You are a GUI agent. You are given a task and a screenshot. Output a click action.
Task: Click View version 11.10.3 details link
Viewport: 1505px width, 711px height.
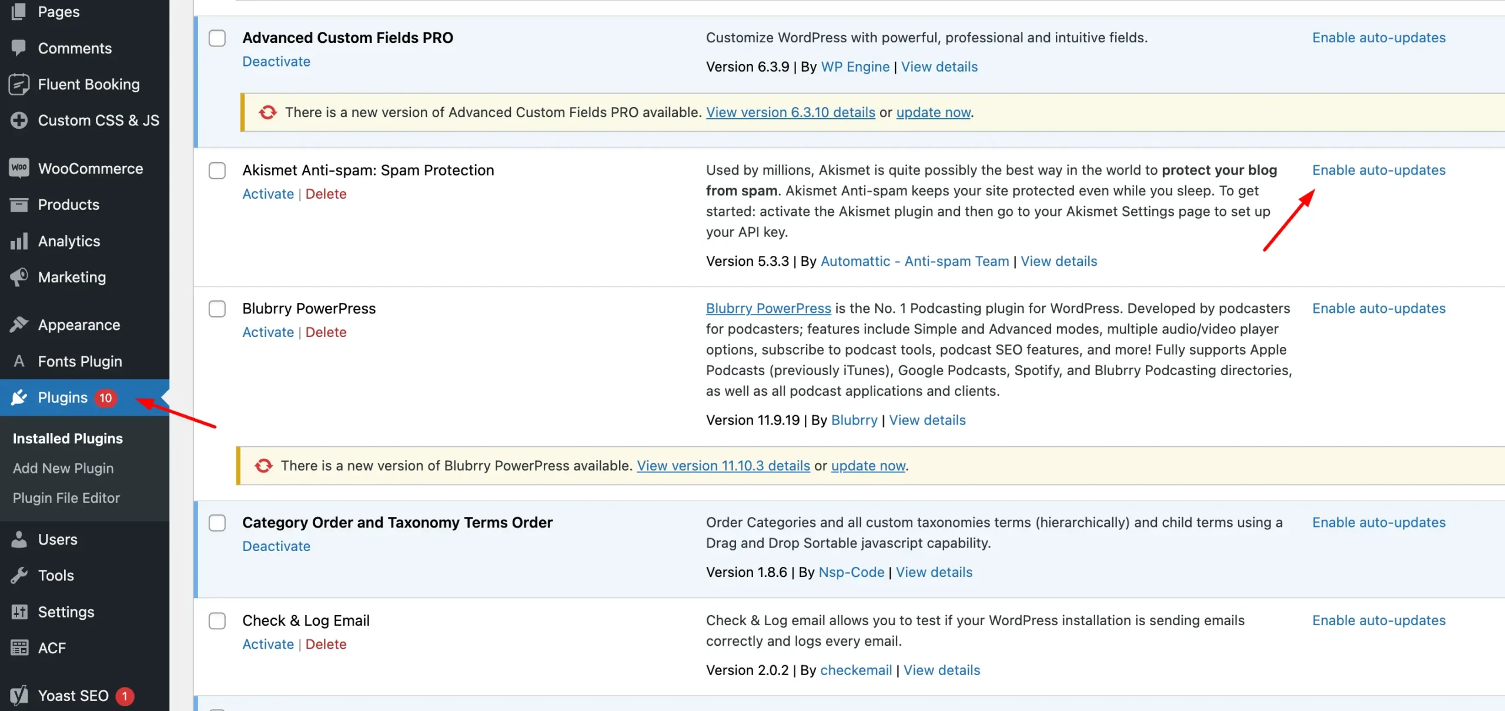pyautogui.click(x=723, y=466)
